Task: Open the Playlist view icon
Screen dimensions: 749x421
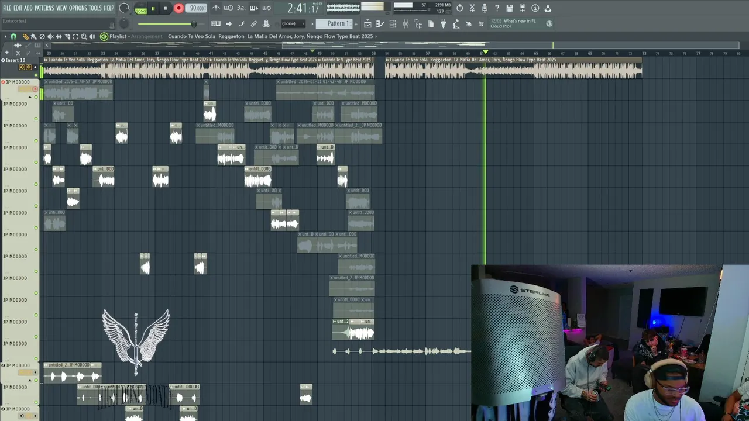Action: [367, 24]
